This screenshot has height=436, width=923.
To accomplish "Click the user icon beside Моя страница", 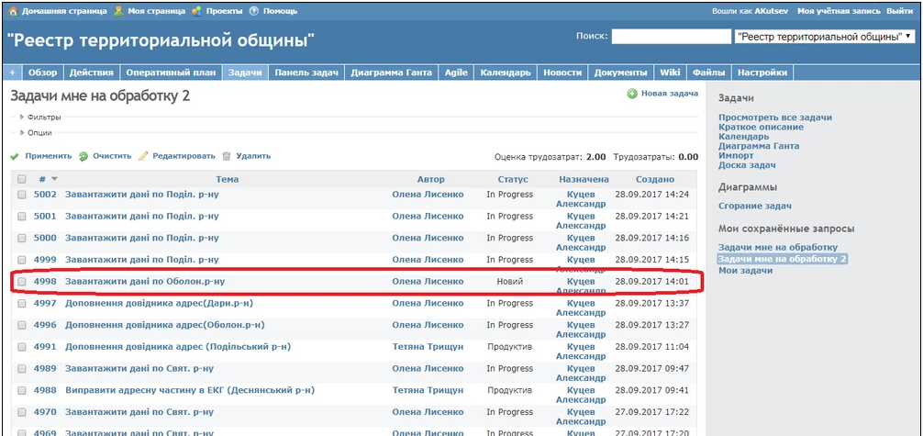I will point(119,11).
